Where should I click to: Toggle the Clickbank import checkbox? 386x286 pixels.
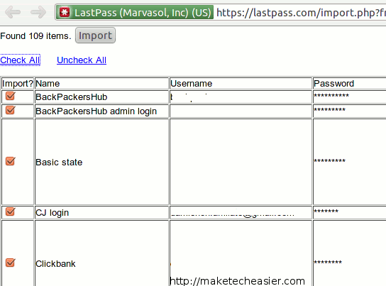tap(11, 263)
